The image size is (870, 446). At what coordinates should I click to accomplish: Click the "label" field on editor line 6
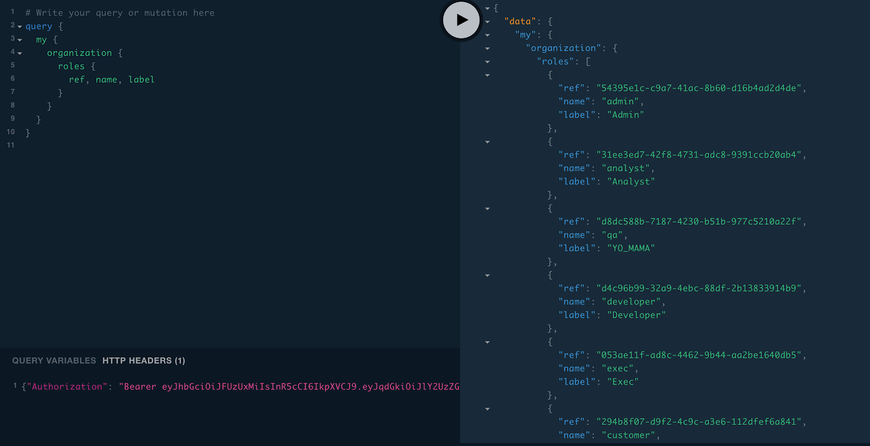141,79
